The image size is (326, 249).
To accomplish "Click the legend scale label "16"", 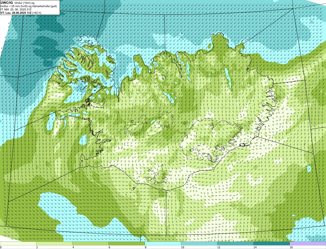I will click(291, 247).
